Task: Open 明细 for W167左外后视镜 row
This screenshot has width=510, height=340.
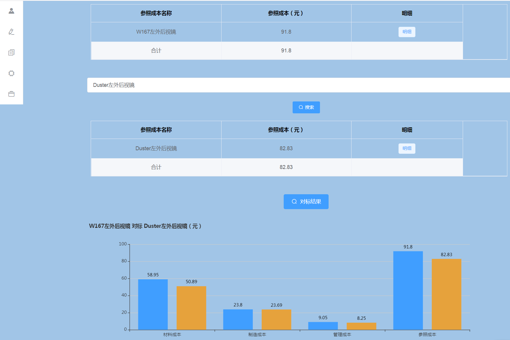Action: point(407,32)
